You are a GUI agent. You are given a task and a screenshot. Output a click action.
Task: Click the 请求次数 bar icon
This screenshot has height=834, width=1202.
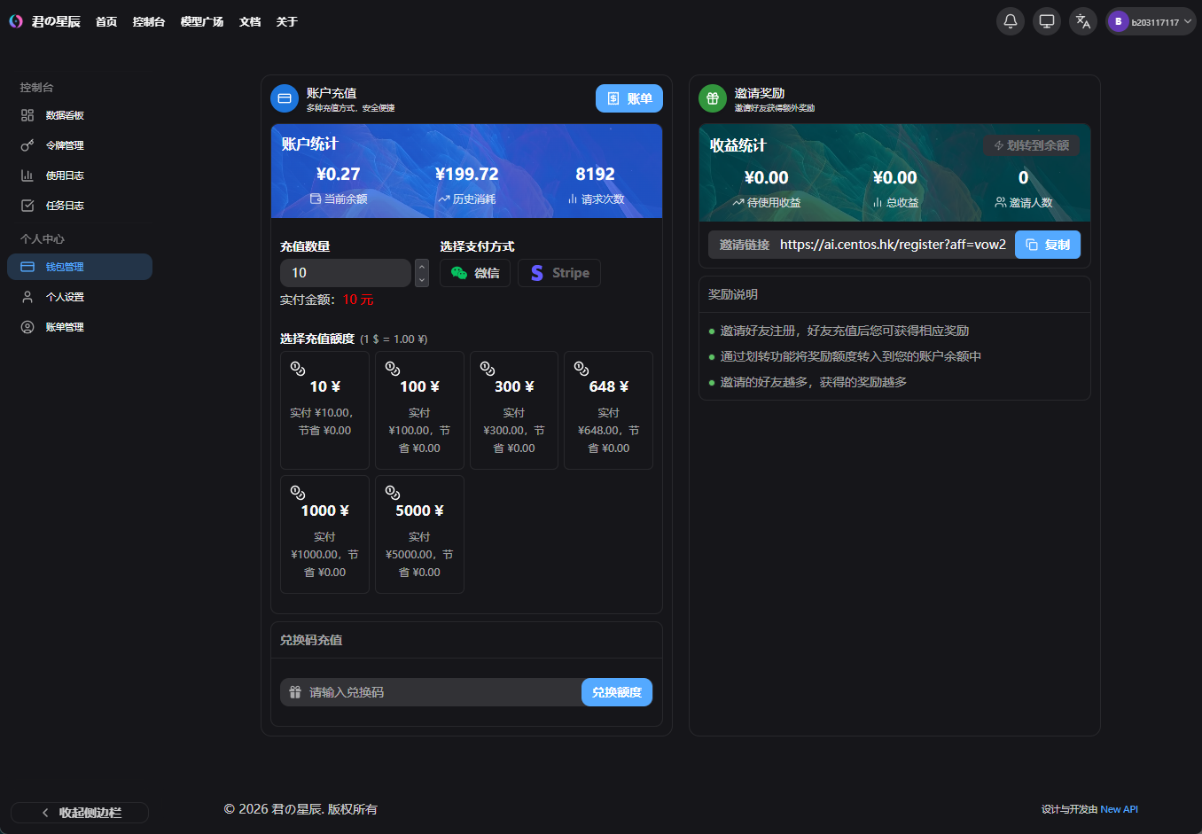click(x=573, y=199)
